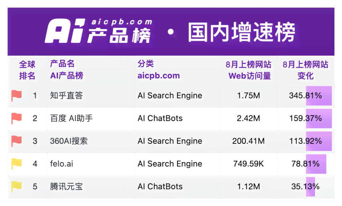Click the 159.37% growth bar
The width and height of the screenshot is (342, 206).
pyautogui.click(x=319, y=118)
